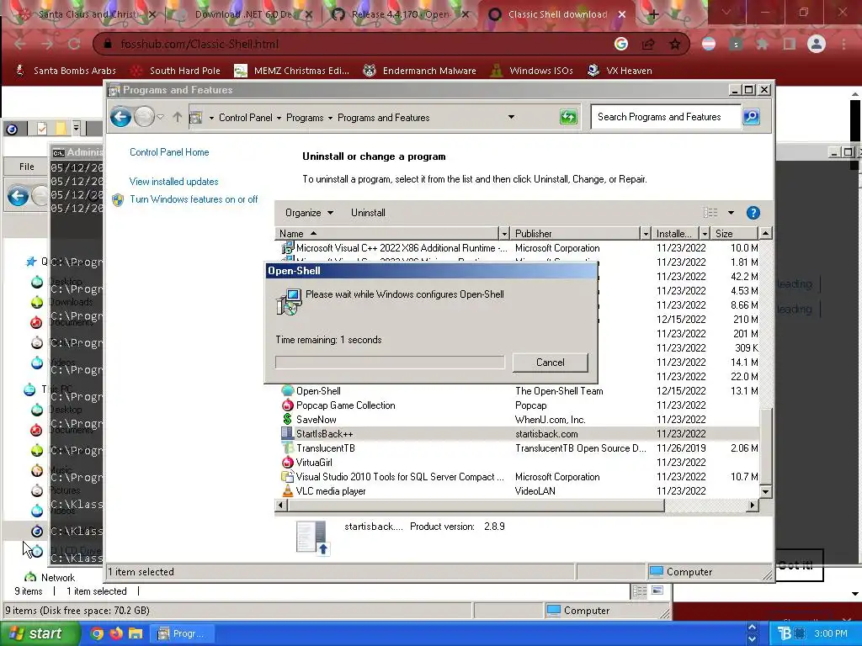The width and height of the screenshot is (862, 646).
Task: Open the MEMZ Christmas Edition bookmark
Action: (x=291, y=71)
